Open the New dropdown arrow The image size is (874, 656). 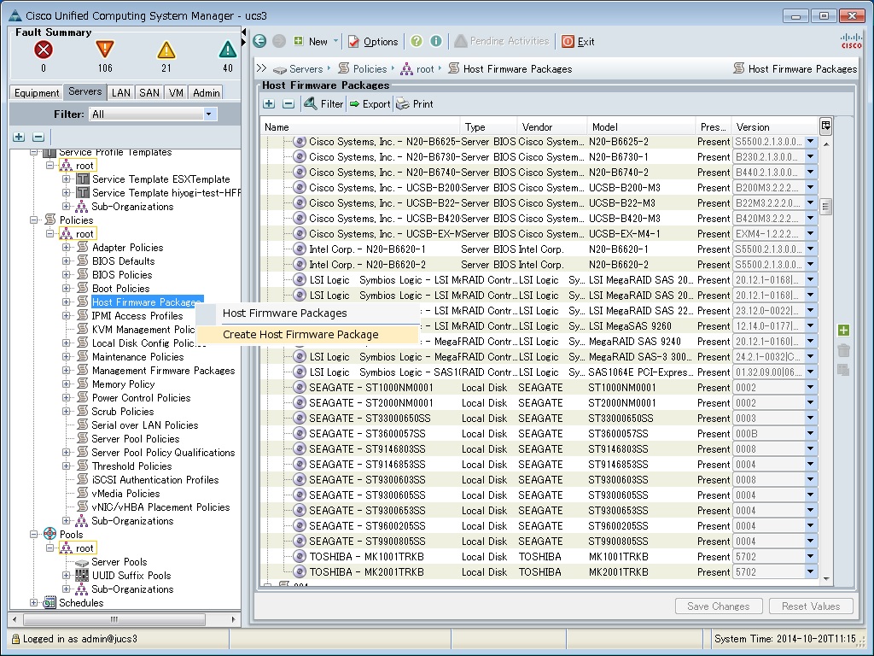335,41
